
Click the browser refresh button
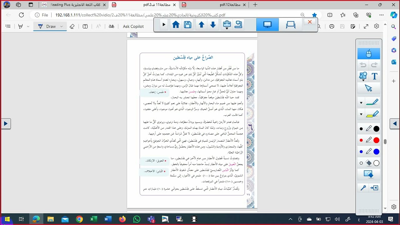point(21,15)
